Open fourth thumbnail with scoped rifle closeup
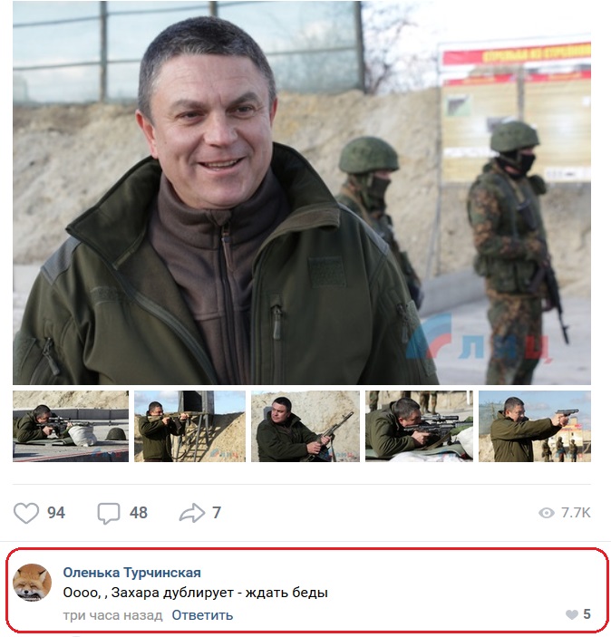Screen dimensions: 611x637 point(419,426)
